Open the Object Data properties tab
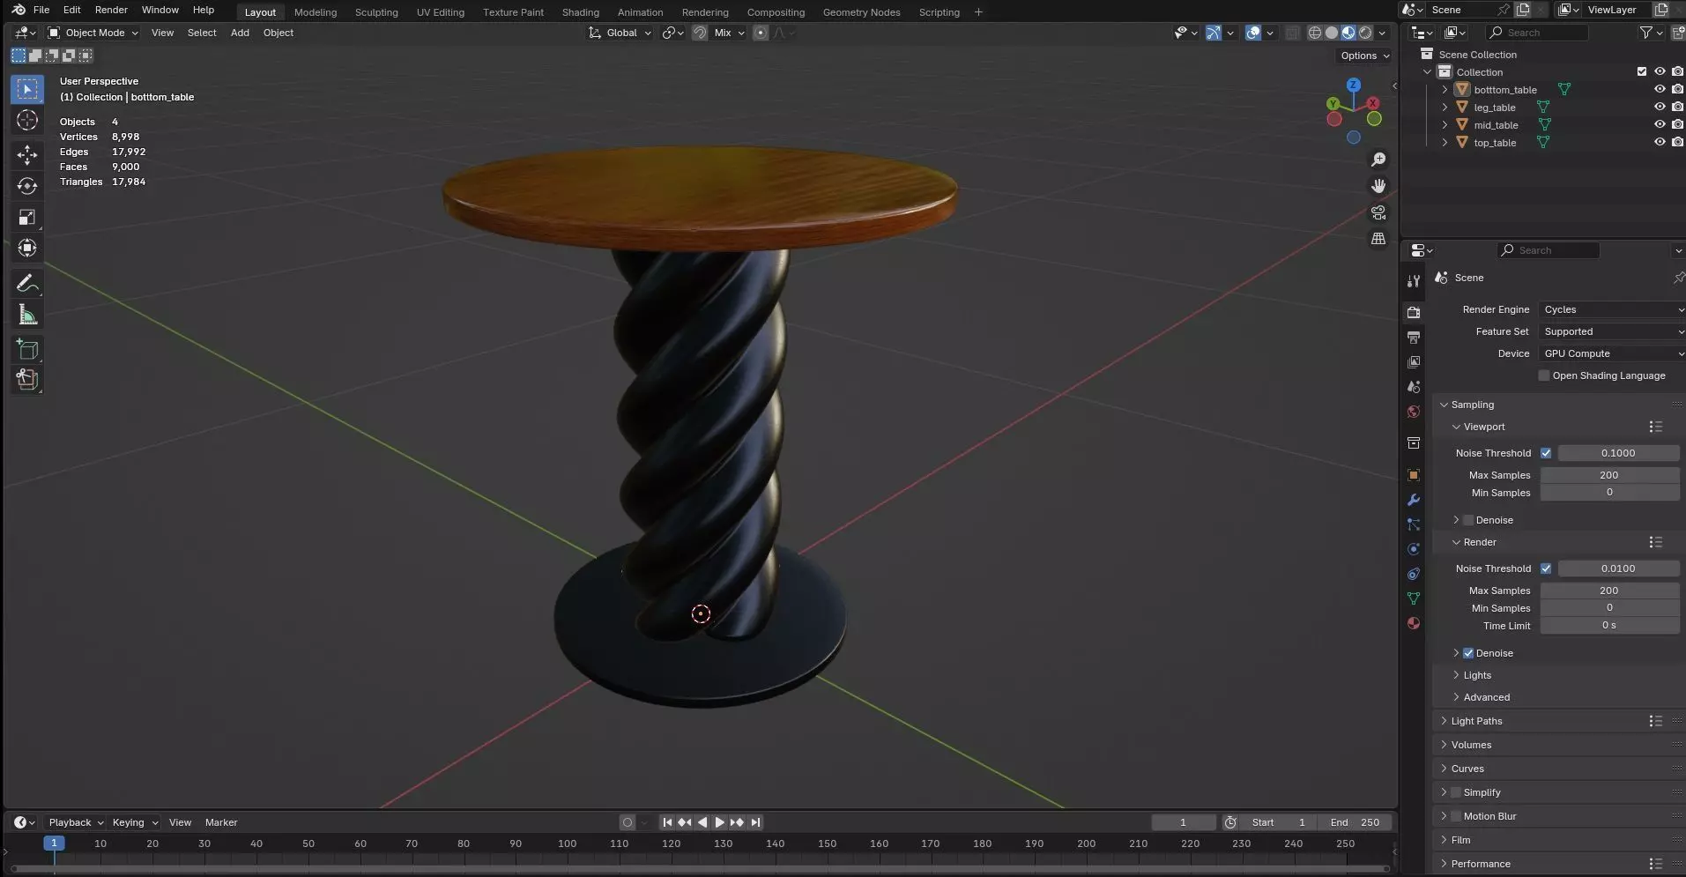 [1414, 598]
